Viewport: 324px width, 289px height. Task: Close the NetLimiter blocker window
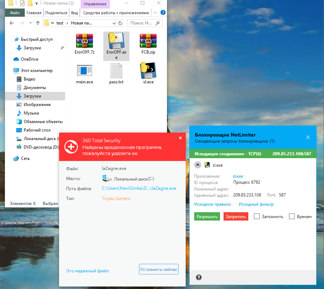pyautogui.click(x=308, y=137)
